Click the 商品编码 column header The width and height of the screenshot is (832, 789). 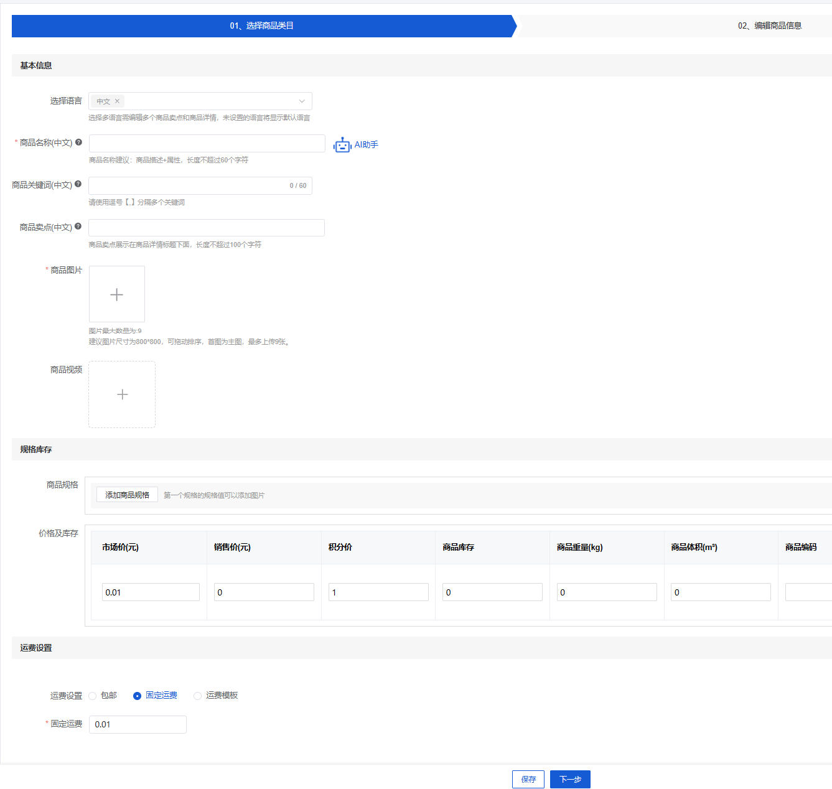[x=801, y=548]
